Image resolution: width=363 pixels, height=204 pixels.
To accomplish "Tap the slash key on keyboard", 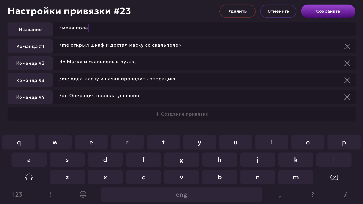I will coord(346,194).
